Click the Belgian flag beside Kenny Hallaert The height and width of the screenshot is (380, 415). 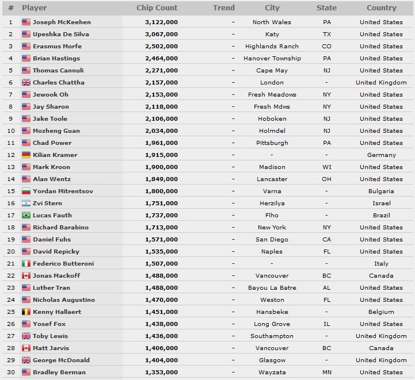[26, 312]
